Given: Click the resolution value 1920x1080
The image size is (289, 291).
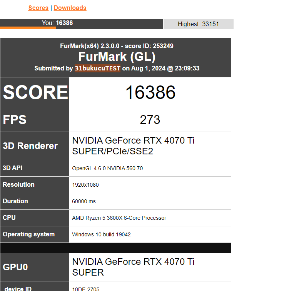Looking at the screenshot, I should coord(85,185).
